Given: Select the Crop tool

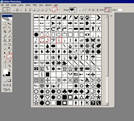Looking at the screenshot, I should (5, 32).
